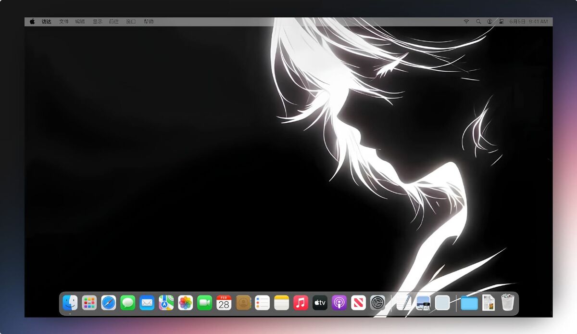Open the Trash in the Dock
This screenshot has height=334, width=577.
pos(508,303)
